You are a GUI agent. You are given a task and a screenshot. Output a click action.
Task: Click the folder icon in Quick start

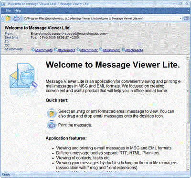[x=52, y=114]
